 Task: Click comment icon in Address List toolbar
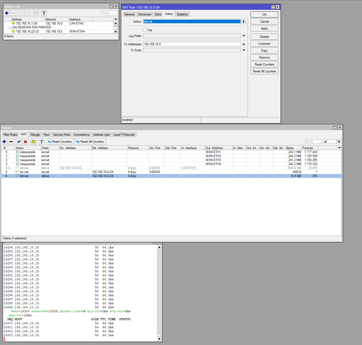[x=36, y=13]
